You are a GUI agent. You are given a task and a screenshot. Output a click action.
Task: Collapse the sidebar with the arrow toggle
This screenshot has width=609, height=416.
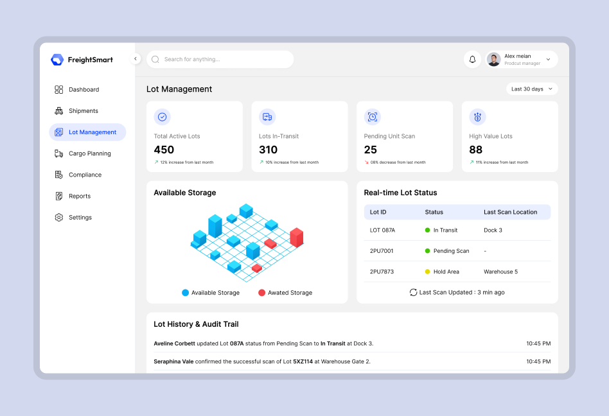[136, 59]
